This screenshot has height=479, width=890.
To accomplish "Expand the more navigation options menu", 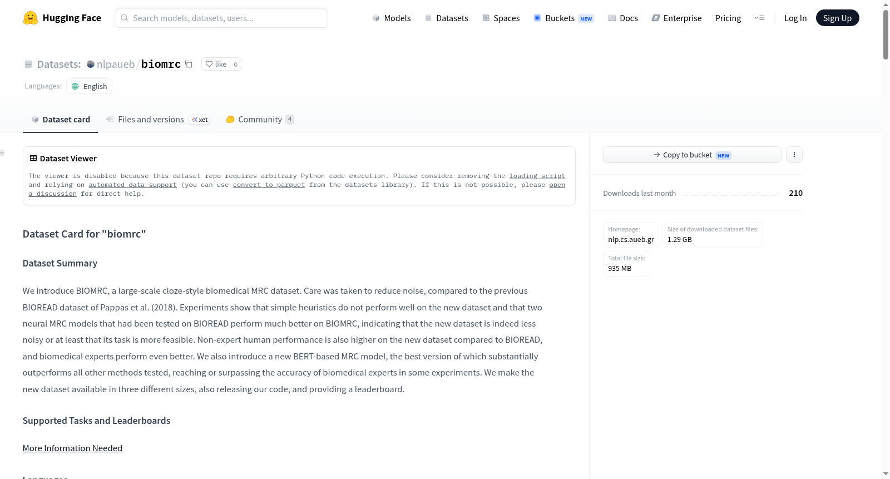I will [759, 18].
